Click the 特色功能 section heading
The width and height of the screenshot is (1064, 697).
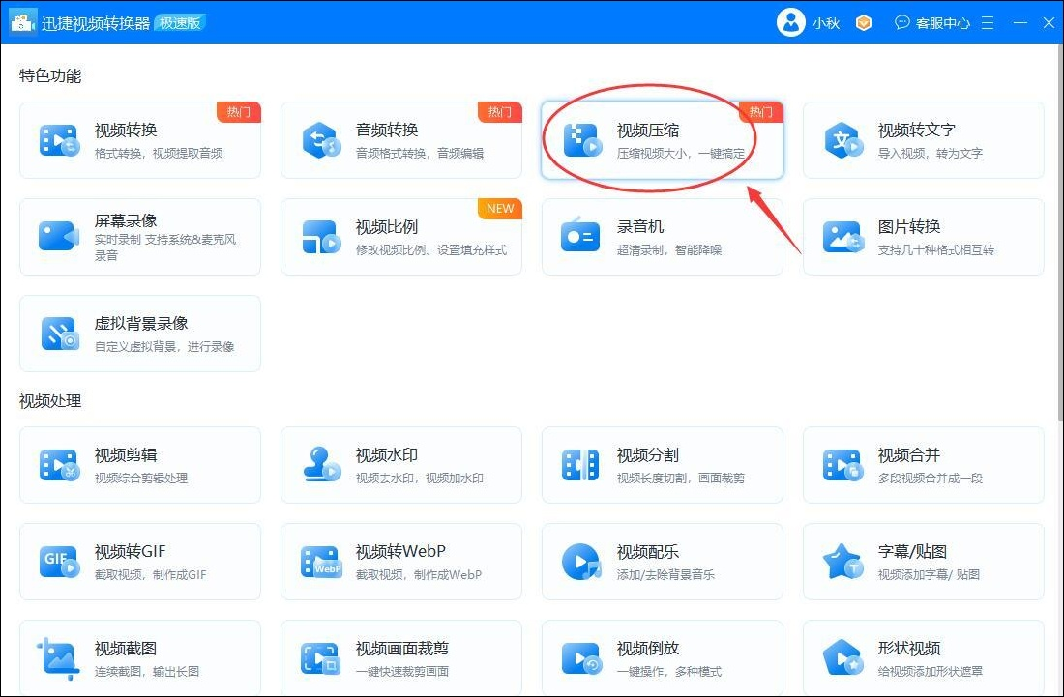[x=50, y=76]
